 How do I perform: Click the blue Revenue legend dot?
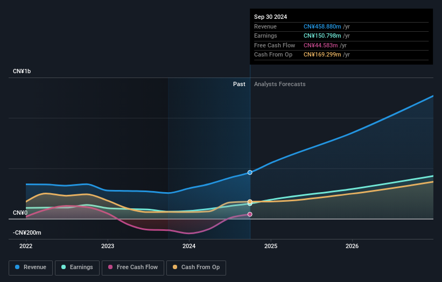tap(17, 267)
